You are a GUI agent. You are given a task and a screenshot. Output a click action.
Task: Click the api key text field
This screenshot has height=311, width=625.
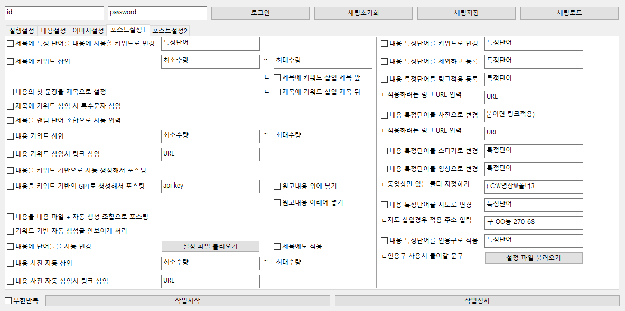pyautogui.click(x=210, y=186)
